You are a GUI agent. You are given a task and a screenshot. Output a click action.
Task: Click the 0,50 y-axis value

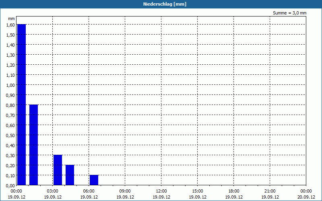point(10,135)
